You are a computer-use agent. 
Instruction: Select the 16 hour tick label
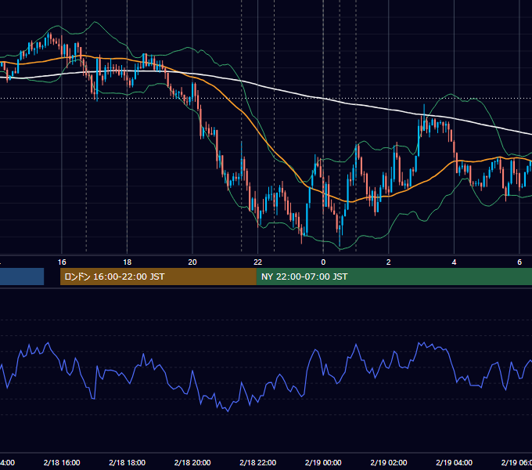[62, 262]
